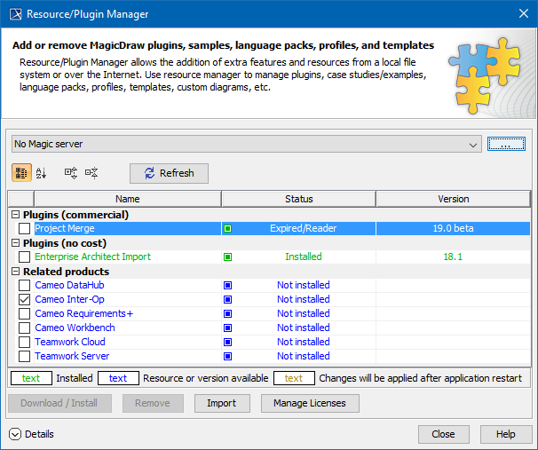538x450 pixels.
Task: Click Not installed status of Cameo DataHub
Action: [x=304, y=286]
